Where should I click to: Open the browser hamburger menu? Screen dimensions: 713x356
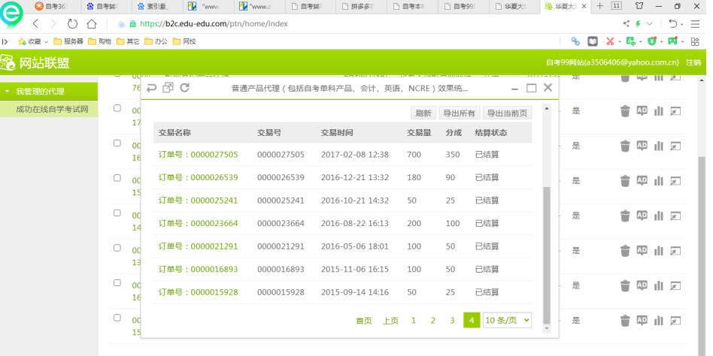point(695,23)
